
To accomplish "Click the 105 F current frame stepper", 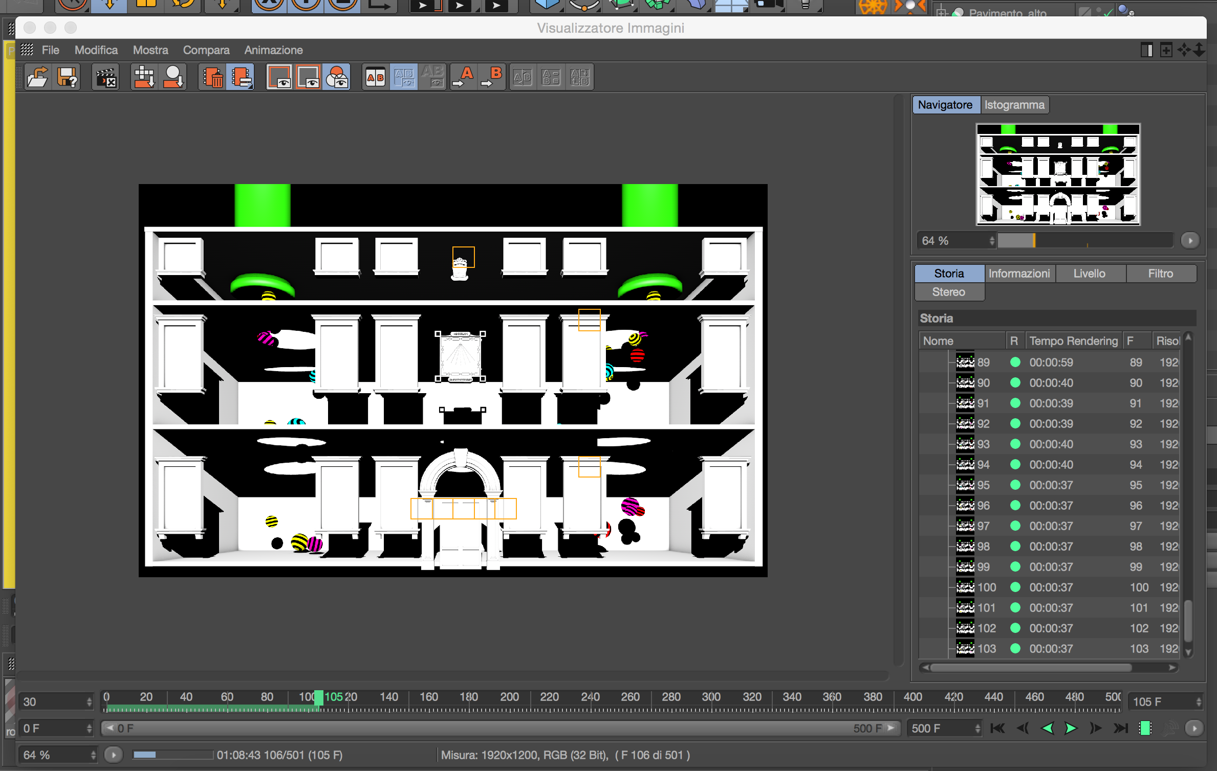I will pyautogui.click(x=1199, y=701).
